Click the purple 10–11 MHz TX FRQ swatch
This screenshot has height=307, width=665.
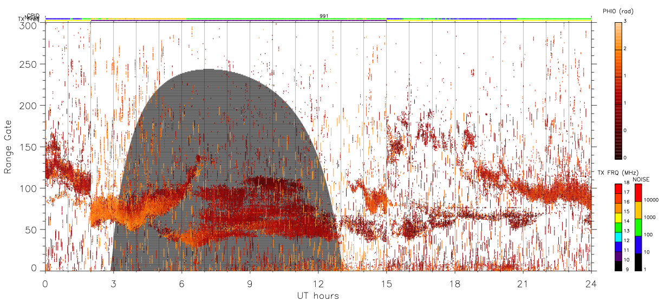[x=618, y=257]
